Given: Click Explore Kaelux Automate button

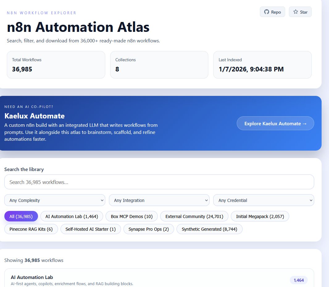Looking at the screenshot, I should 275,123.
